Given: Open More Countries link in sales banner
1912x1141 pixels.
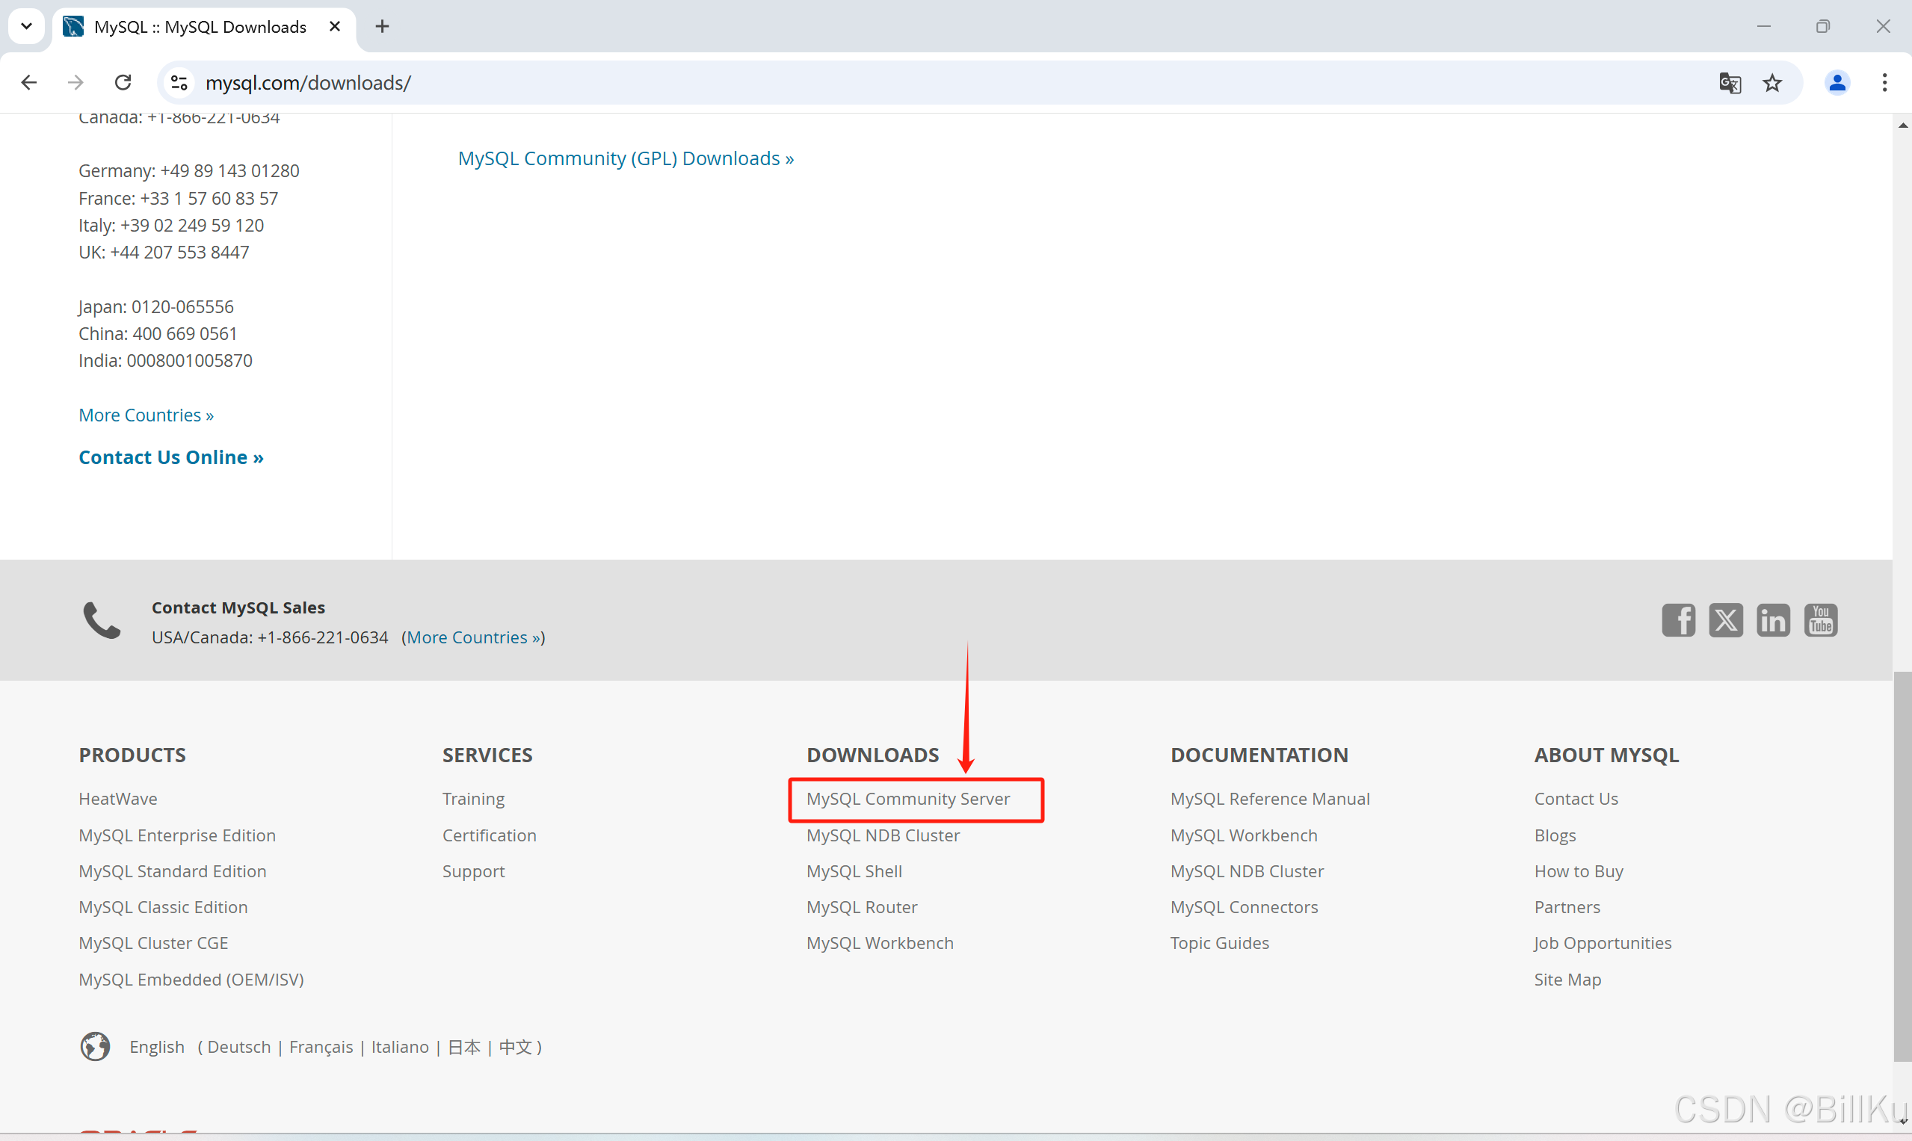Looking at the screenshot, I should click(474, 637).
